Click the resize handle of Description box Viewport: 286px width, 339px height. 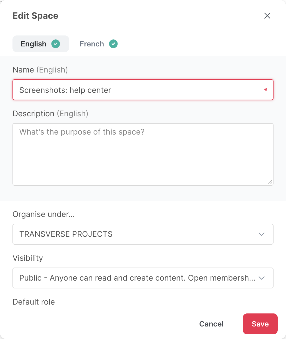(270, 182)
